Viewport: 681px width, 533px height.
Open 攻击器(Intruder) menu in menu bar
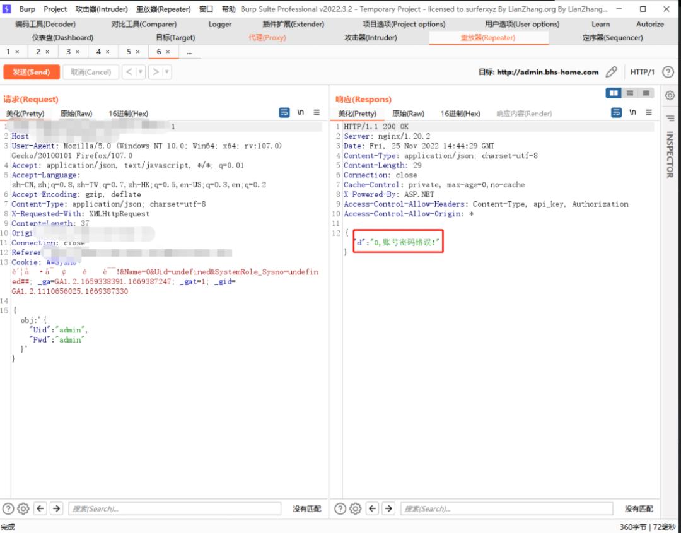[102, 9]
